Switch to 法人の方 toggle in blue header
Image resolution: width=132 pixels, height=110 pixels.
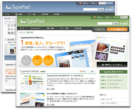click(102, 3)
